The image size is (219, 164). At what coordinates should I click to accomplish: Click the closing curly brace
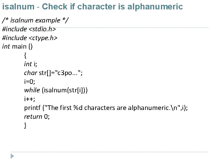25,125
